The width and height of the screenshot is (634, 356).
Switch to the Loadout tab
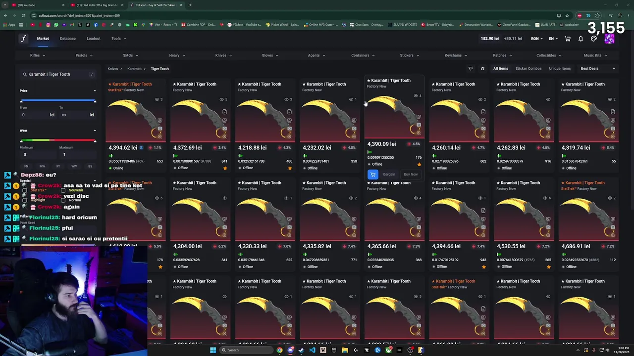pos(93,39)
